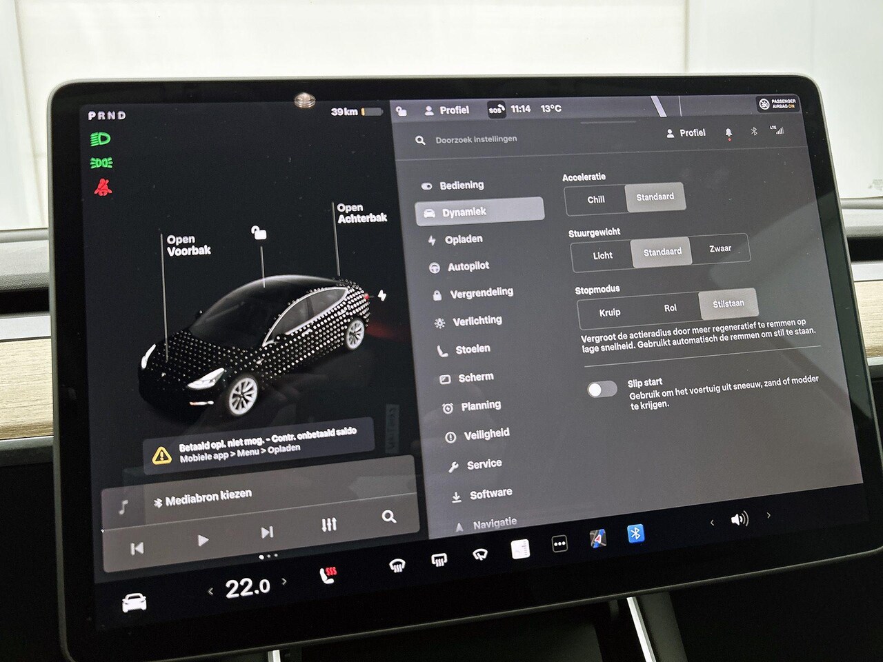This screenshot has width=883, height=662.
Task: Click the notification bell icon
Action: pyautogui.click(x=728, y=132)
